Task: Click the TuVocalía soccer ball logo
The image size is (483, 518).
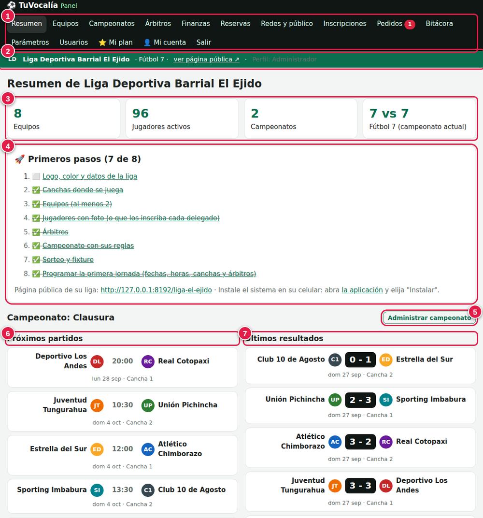Action: pyautogui.click(x=11, y=5)
